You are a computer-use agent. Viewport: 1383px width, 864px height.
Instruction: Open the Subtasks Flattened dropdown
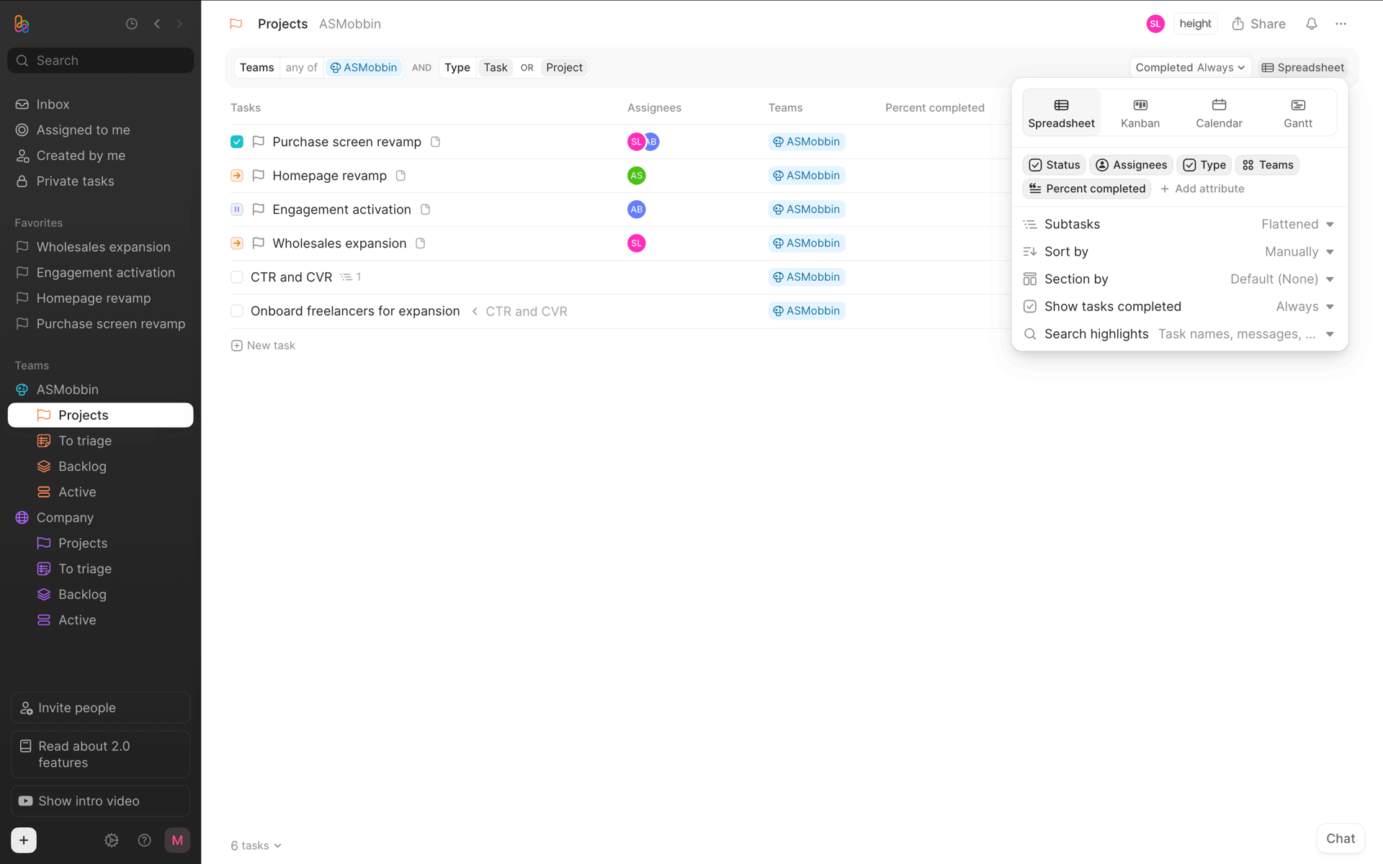1298,224
